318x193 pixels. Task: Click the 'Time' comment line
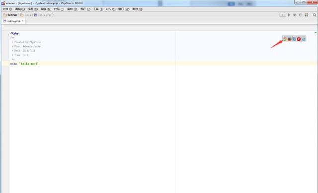[x=21, y=55]
